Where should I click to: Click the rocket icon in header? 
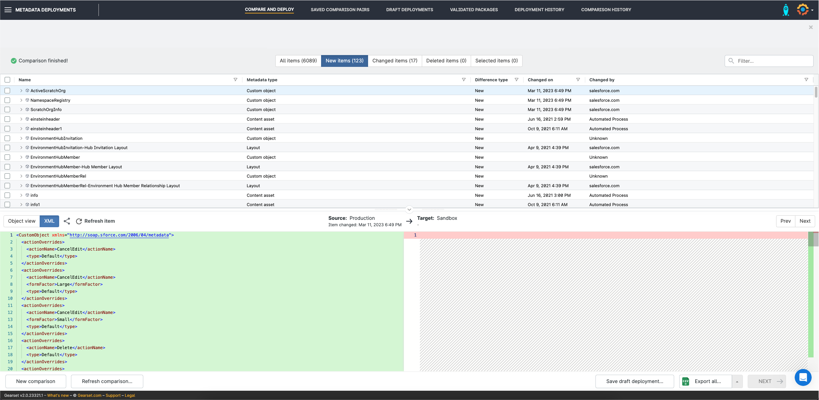(786, 10)
